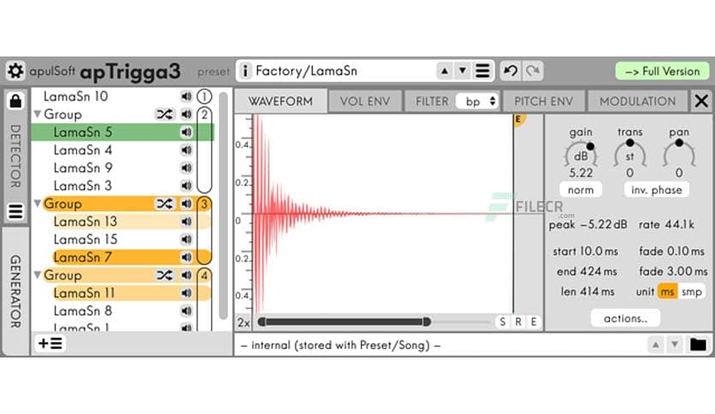Viewport: 715px width, 414px height.
Task: Open the filter type bp dropdown
Action: coord(477,101)
